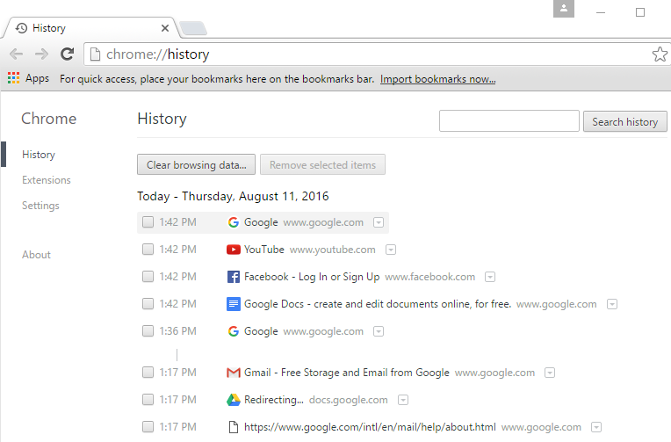The height and width of the screenshot is (442, 671).
Task: Open the dropdown next to docs.google.com entry
Action: click(402, 400)
